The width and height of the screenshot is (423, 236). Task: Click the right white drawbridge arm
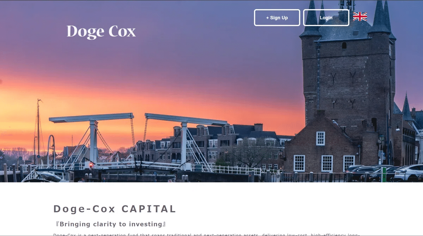(x=186, y=119)
